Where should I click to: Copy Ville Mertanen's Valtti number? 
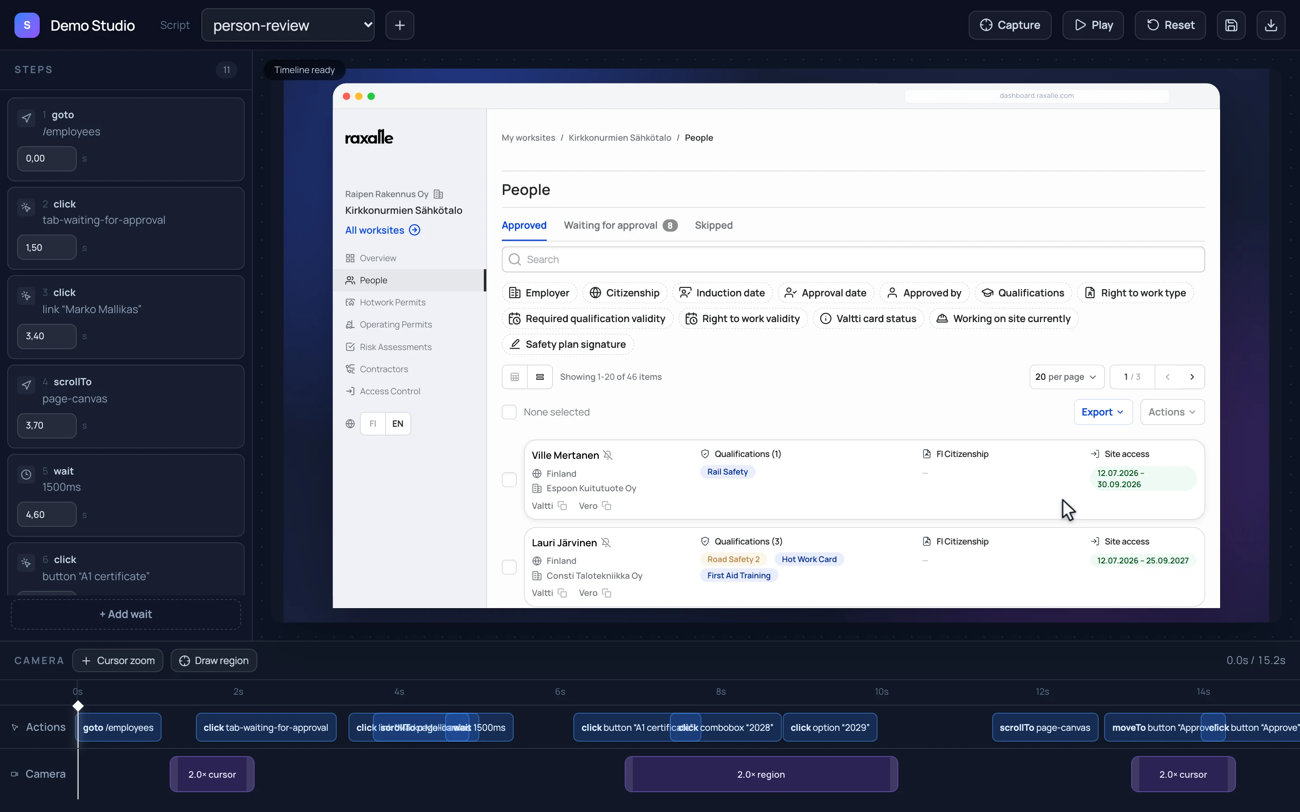[562, 506]
